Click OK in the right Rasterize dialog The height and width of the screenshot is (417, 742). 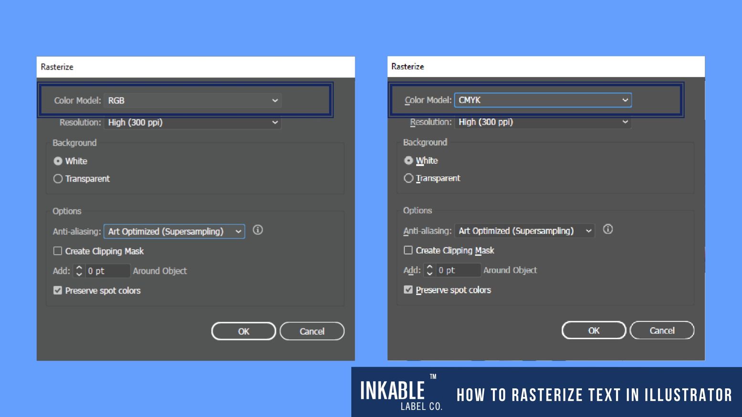point(594,330)
